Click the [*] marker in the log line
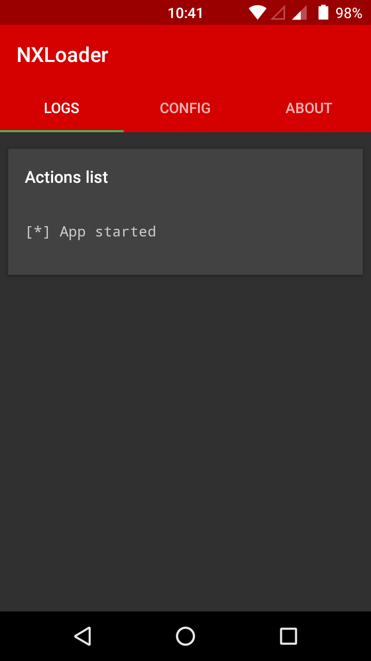The image size is (371, 661). [38, 232]
